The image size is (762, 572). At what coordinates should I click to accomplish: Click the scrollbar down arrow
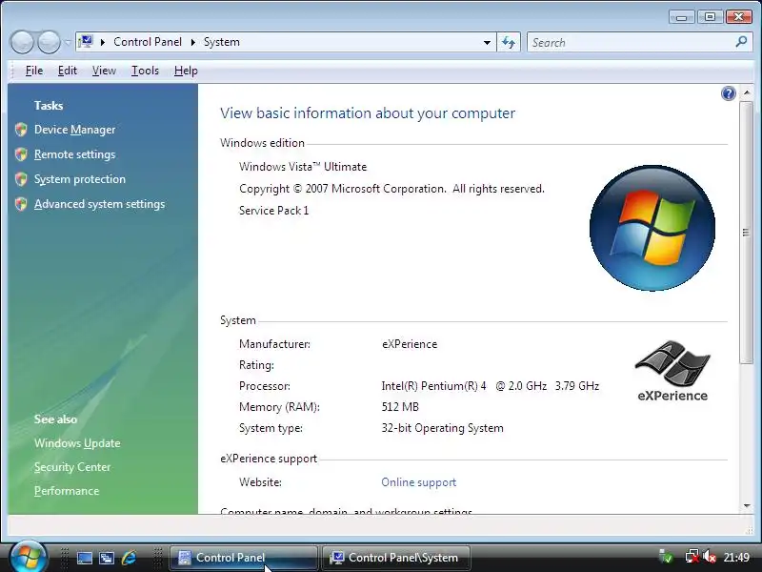click(747, 506)
